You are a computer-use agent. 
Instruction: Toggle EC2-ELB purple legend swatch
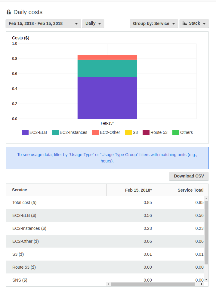pos(25,133)
